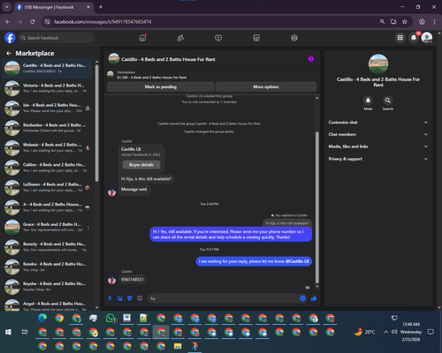This screenshot has width=442, height=353.
Task: Click the @Castillo LB mention link
Action: [x=297, y=261]
